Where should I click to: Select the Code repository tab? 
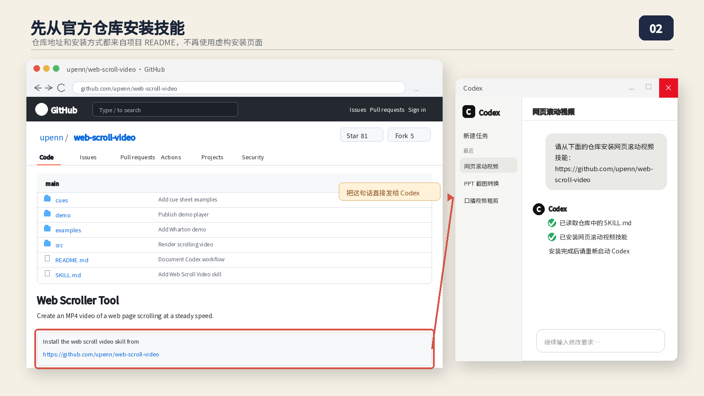pos(47,158)
